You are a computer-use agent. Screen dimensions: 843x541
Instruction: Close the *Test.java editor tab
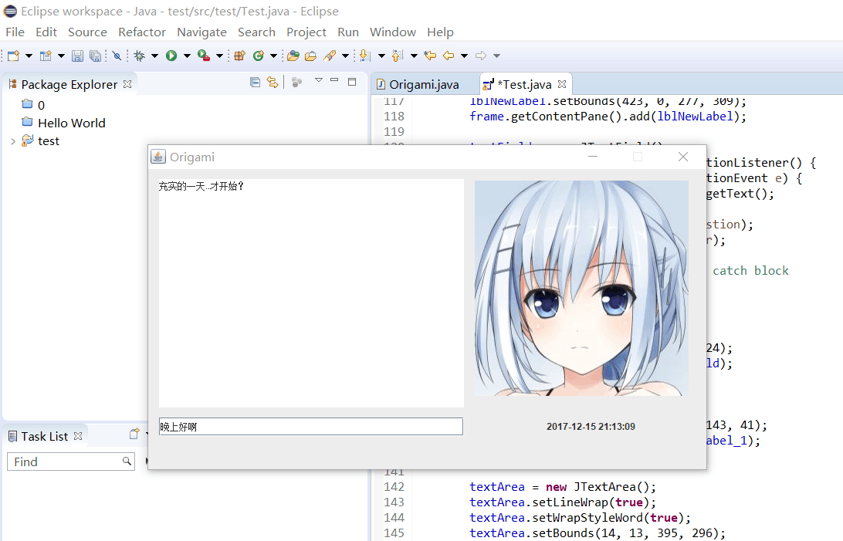pos(562,84)
